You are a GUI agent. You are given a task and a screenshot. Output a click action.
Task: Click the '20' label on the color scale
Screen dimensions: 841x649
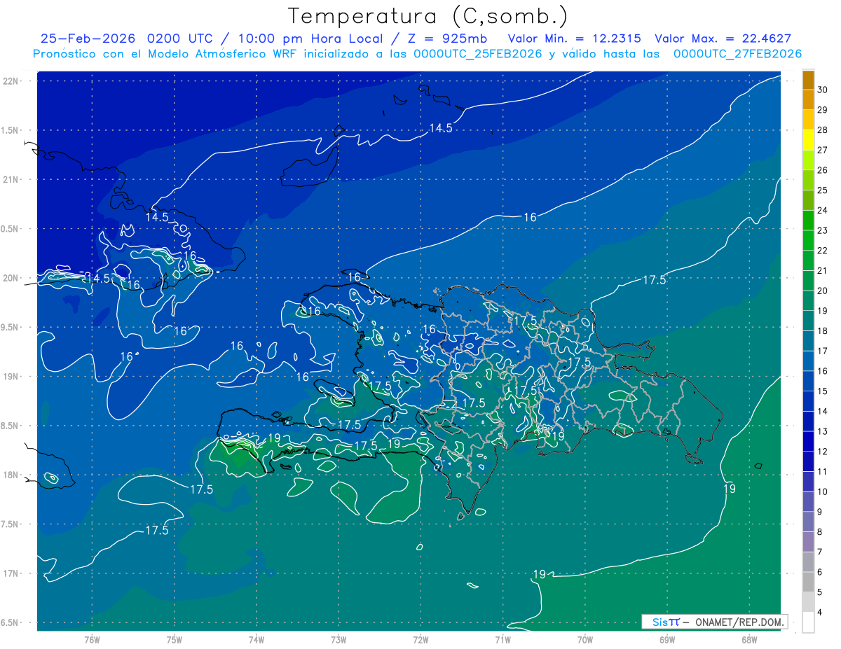[823, 291]
